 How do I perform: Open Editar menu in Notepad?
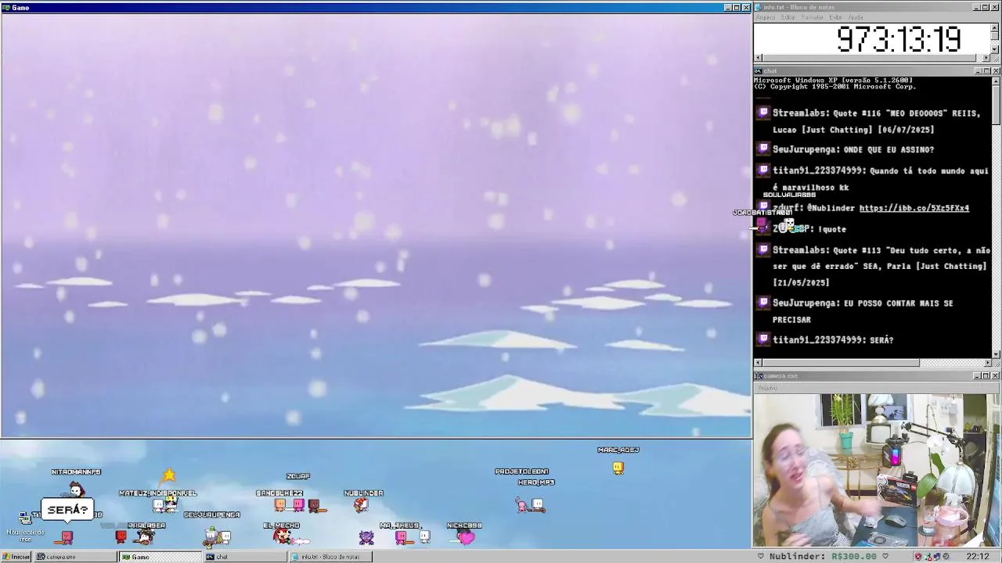pyautogui.click(x=788, y=17)
